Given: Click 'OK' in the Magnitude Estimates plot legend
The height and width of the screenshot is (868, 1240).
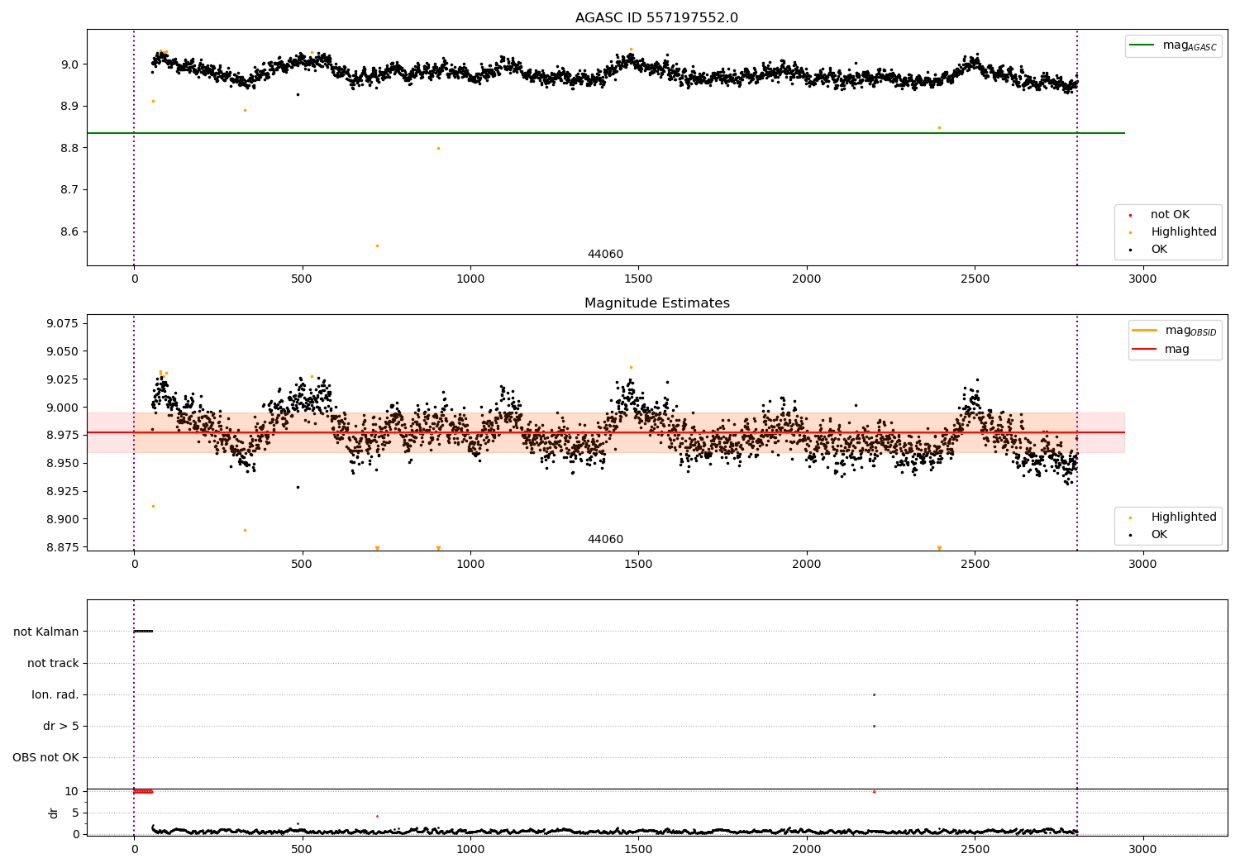Looking at the screenshot, I should (1159, 535).
